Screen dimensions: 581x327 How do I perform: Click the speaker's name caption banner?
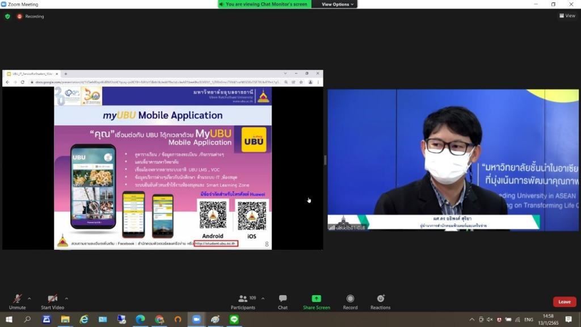pyautogui.click(x=453, y=222)
